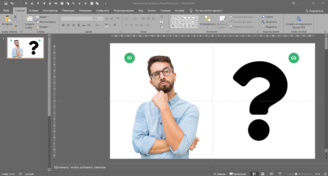328x176 pixels.
Task: Select the oval shape in shapes gallery
Action: point(189,17)
